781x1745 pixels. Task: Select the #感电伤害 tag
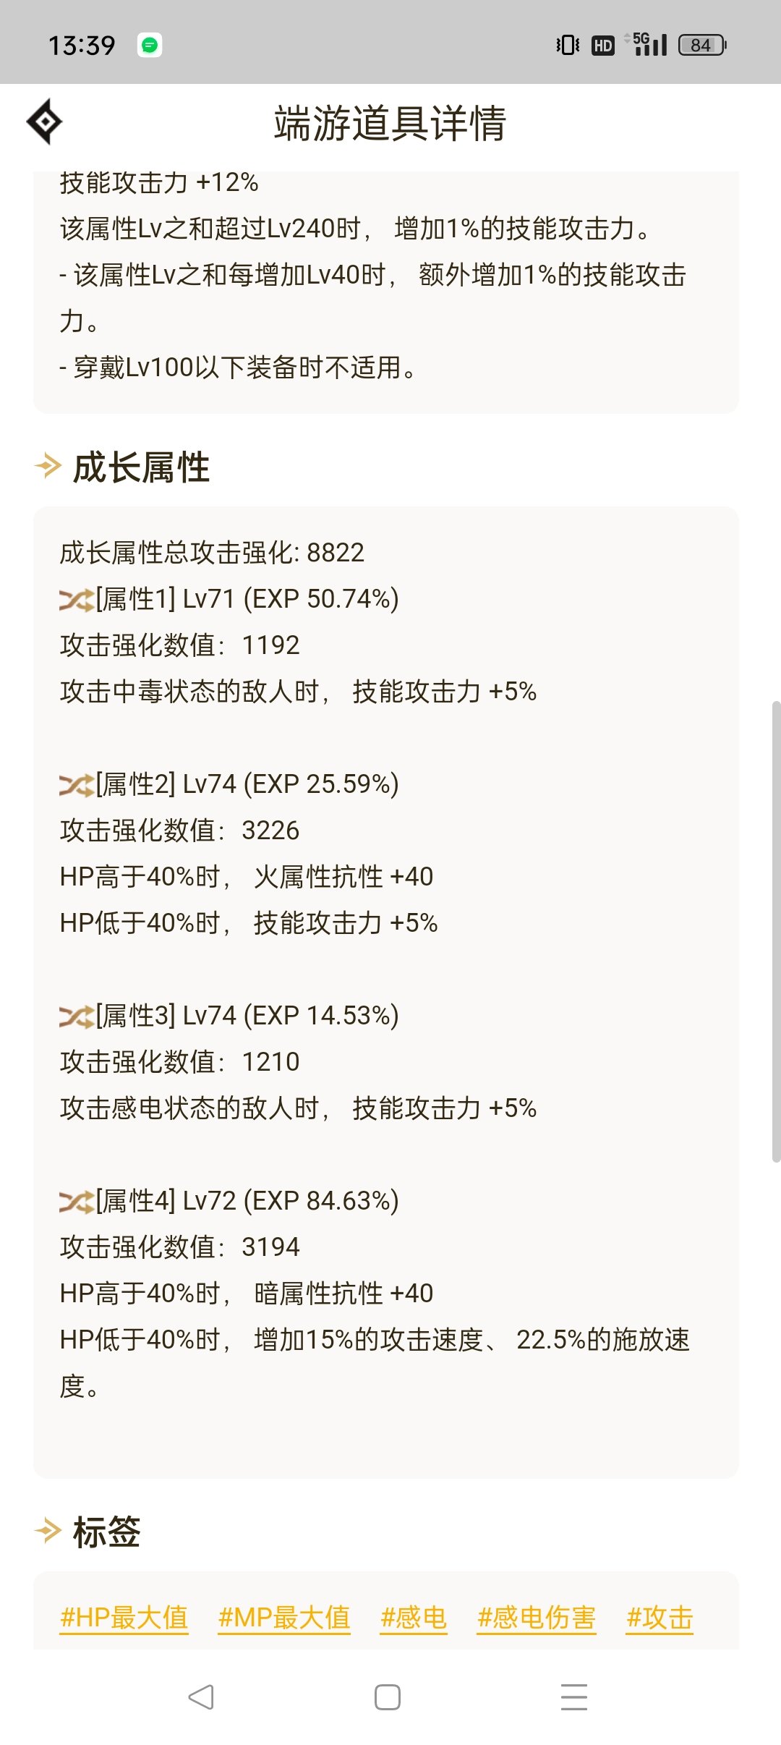pos(537,1617)
